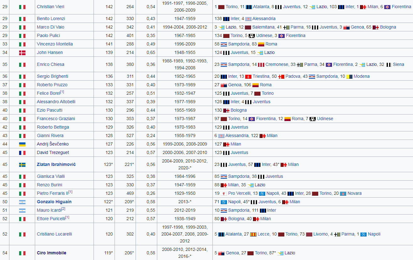The width and height of the screenshot is (413, 260).
Task: Open the Christian Vieri player link
Action: (x=51, y=7)
